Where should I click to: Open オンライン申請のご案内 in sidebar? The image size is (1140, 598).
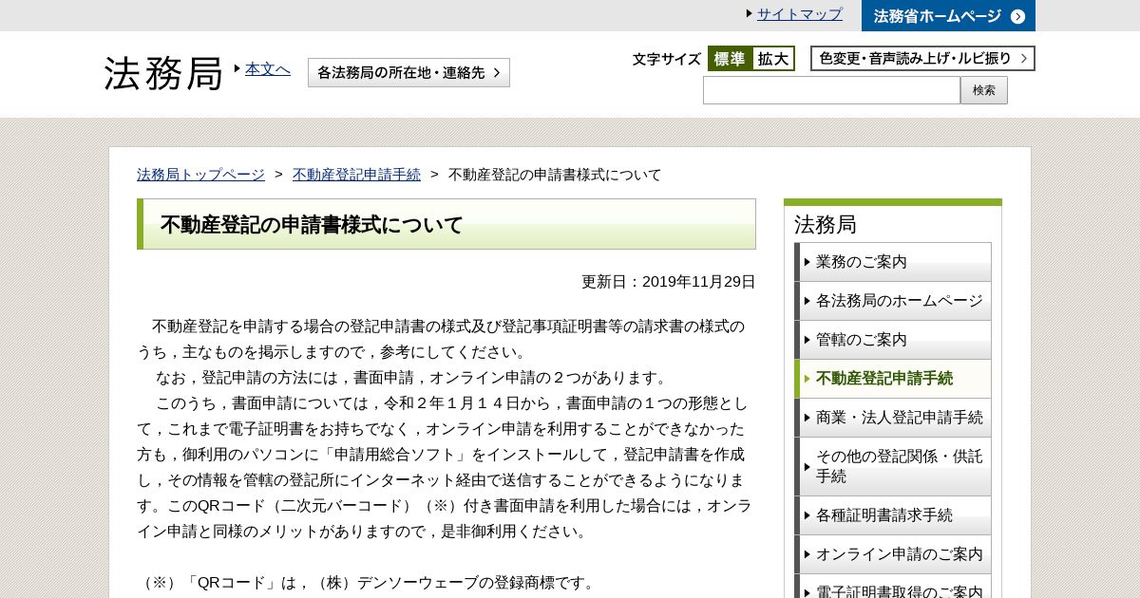click(893, 554)
